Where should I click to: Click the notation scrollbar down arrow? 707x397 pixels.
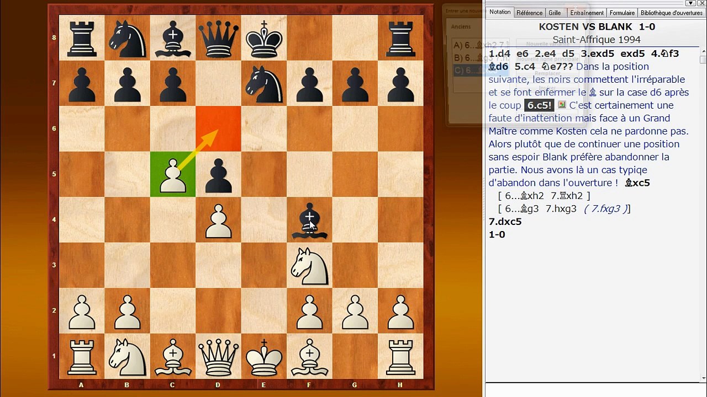pos(703,378)
